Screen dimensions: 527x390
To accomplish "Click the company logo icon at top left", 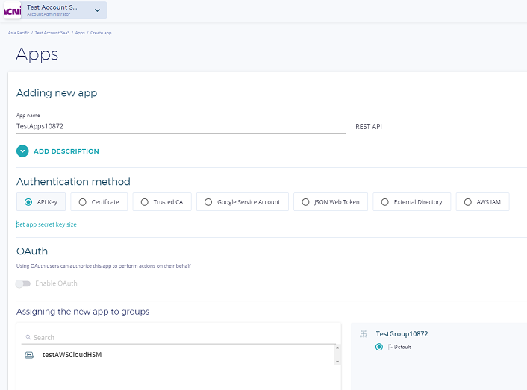I will click(13, 10).
